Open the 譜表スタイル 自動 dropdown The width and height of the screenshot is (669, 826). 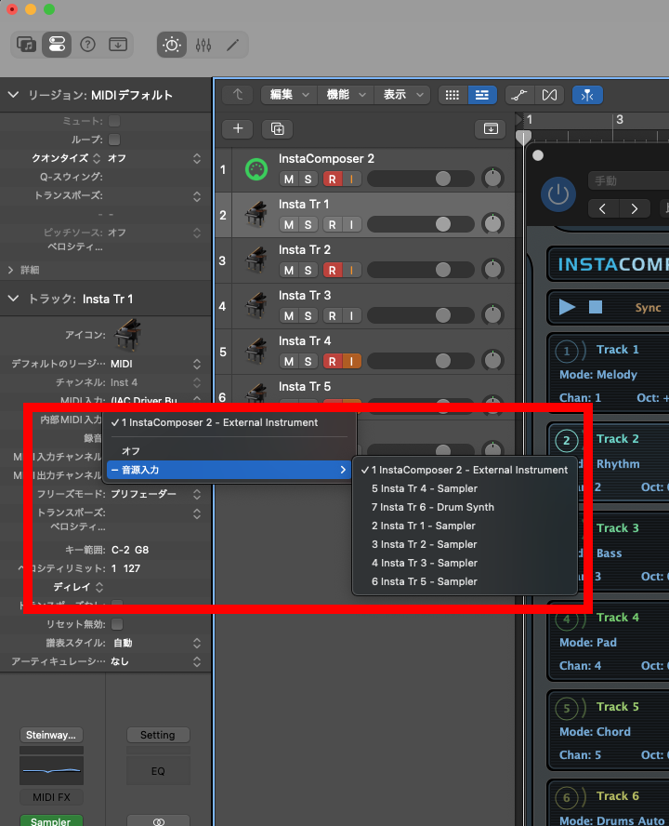pos(157,643)
